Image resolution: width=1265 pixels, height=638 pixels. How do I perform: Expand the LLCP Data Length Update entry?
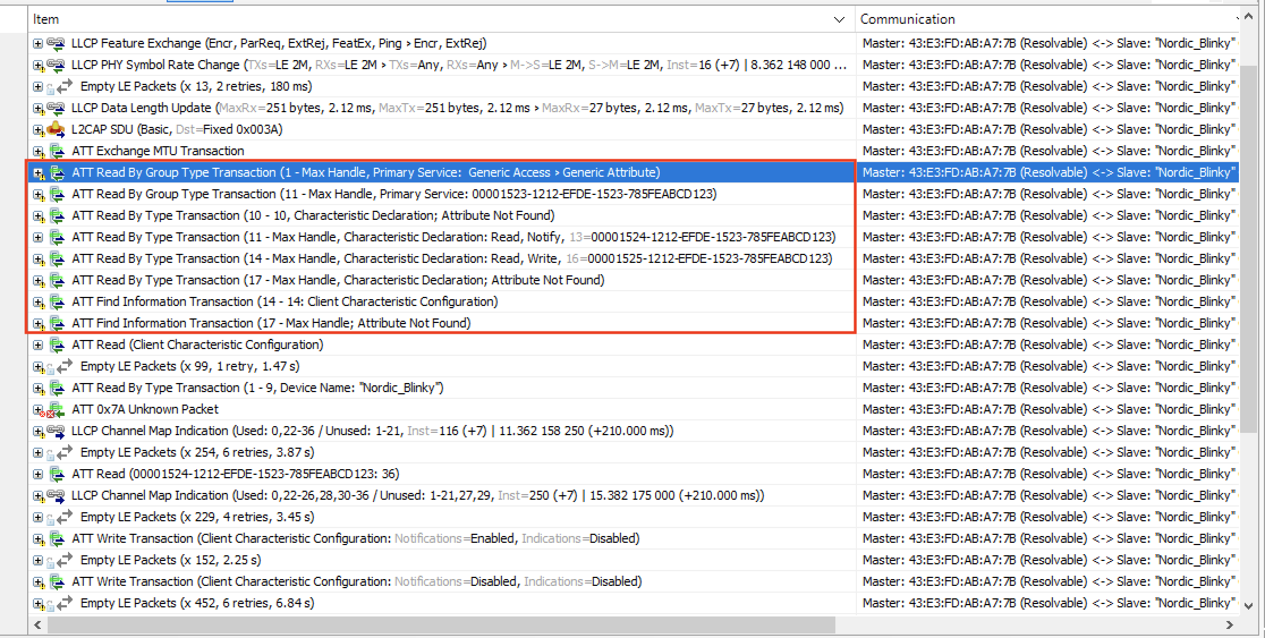point(38,108)
